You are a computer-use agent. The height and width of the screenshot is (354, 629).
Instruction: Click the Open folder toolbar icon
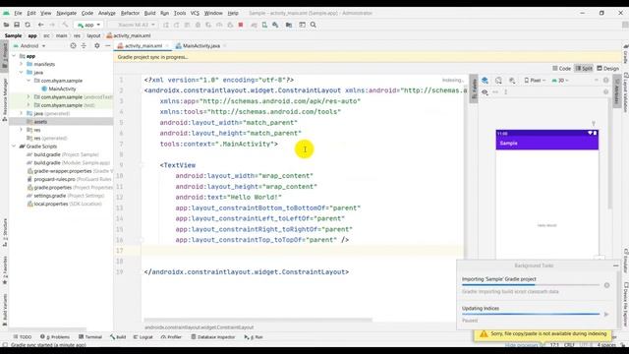click(6, 25)
